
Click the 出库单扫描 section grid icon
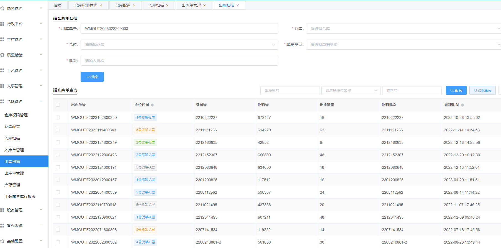[55, 18]
